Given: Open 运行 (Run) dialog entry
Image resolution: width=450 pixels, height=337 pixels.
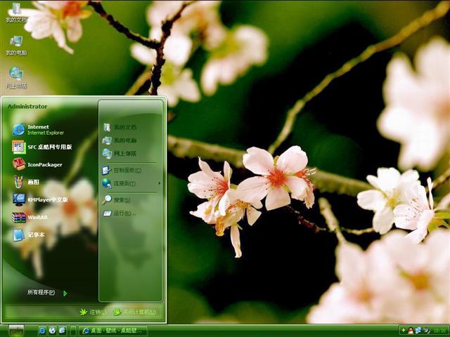Looking at the screenshot, I should 119,213.
